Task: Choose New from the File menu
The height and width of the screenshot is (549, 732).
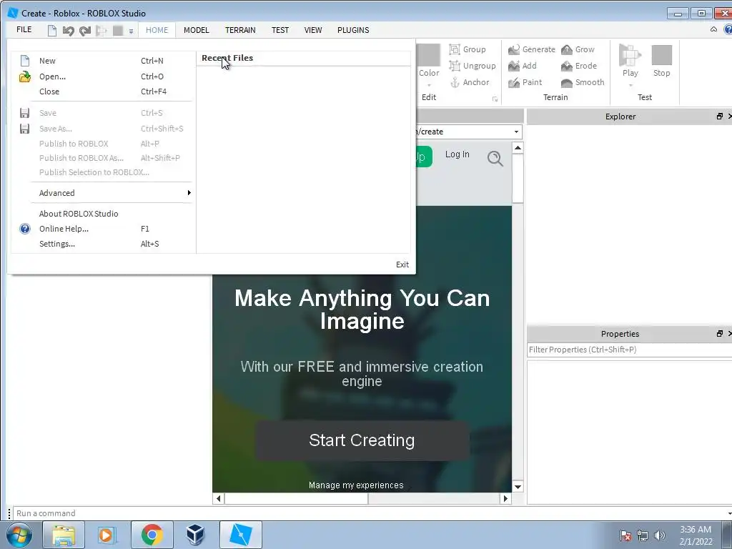Action: pyautogui.click(x=102, y=61)
